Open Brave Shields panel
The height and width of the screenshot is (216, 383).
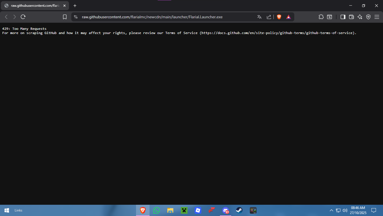pyautogui.click(x=279, y=17)
